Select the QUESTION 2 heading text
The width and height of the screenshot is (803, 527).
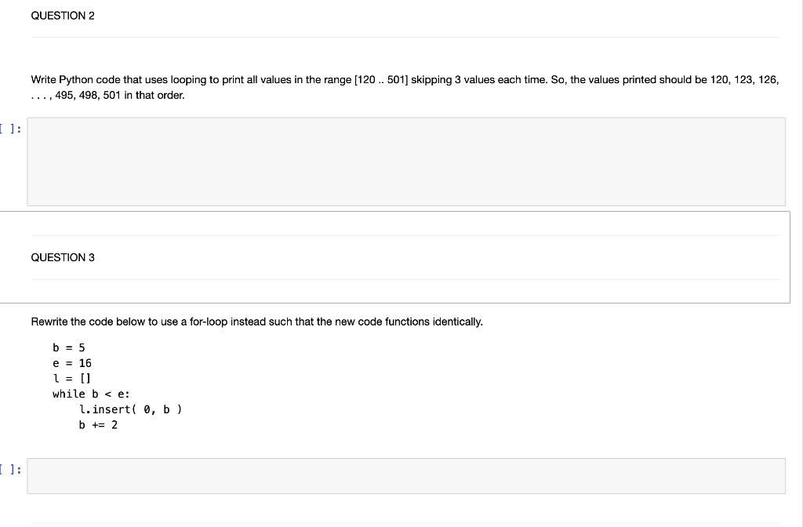pos(62,15)
